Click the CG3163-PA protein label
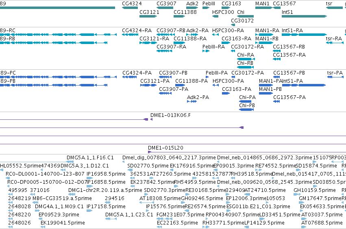Viewport: 346px width, 229px height. (237, 89)
